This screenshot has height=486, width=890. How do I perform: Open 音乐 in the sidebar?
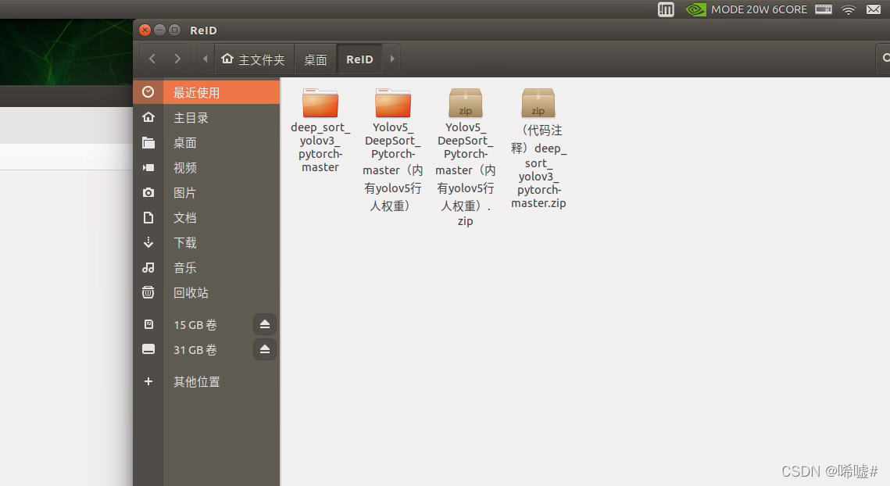(x=185, y=267)
